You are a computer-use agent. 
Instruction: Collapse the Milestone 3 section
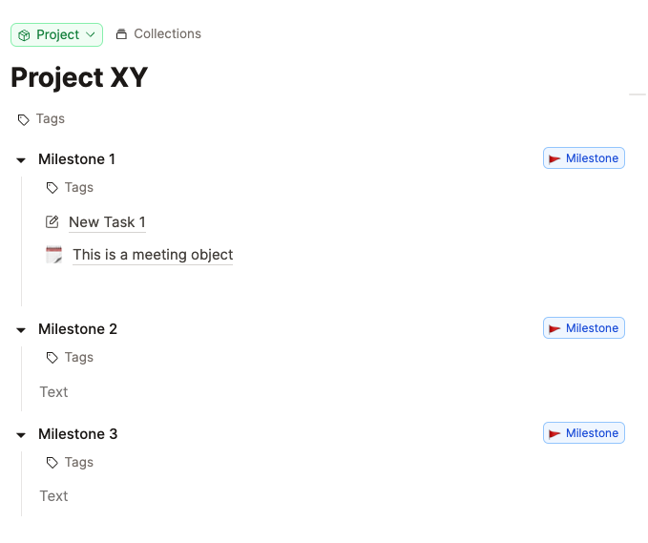click(21, 435)
